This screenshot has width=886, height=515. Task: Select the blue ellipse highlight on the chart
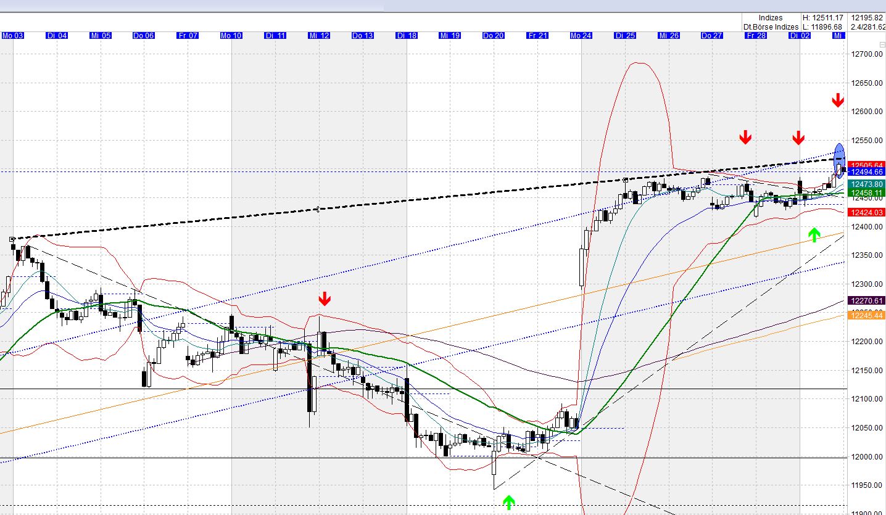[x=839, y=160]
